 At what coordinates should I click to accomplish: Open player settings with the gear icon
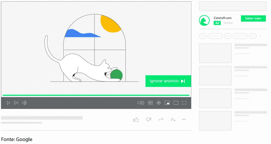(159, 103)
